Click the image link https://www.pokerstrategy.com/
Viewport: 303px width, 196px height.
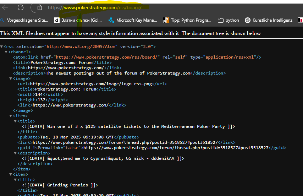(x=71, y=105)
